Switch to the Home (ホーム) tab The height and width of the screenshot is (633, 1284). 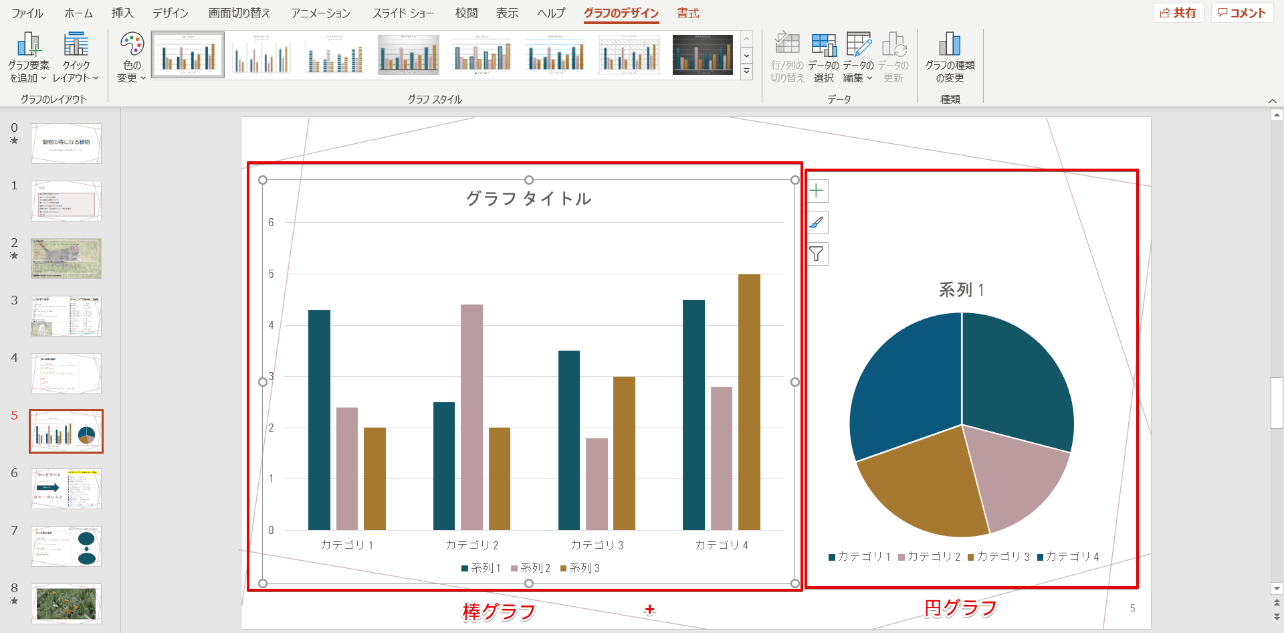[x=79, y=13]
